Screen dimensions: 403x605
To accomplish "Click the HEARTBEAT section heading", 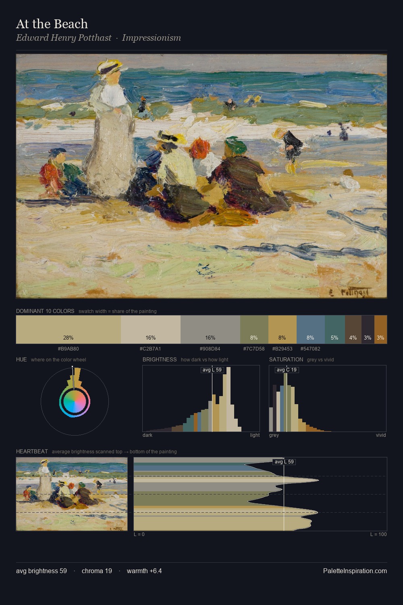I will pyautogui.click(x=32, y=451).
